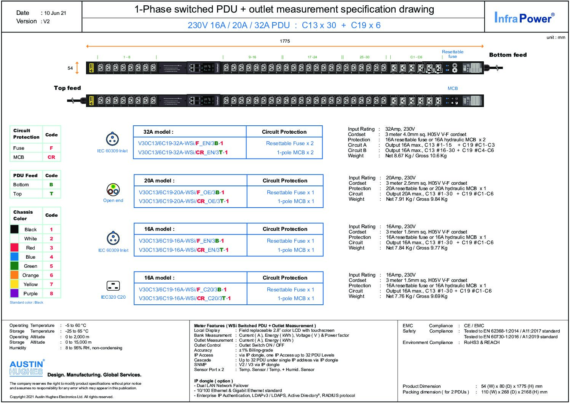Click "RoHS3 & REACH" compliance value

pos(482,342)
